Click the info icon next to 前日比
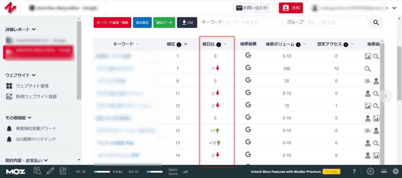The width and height of the screenshot is (402, 178). 218,45
